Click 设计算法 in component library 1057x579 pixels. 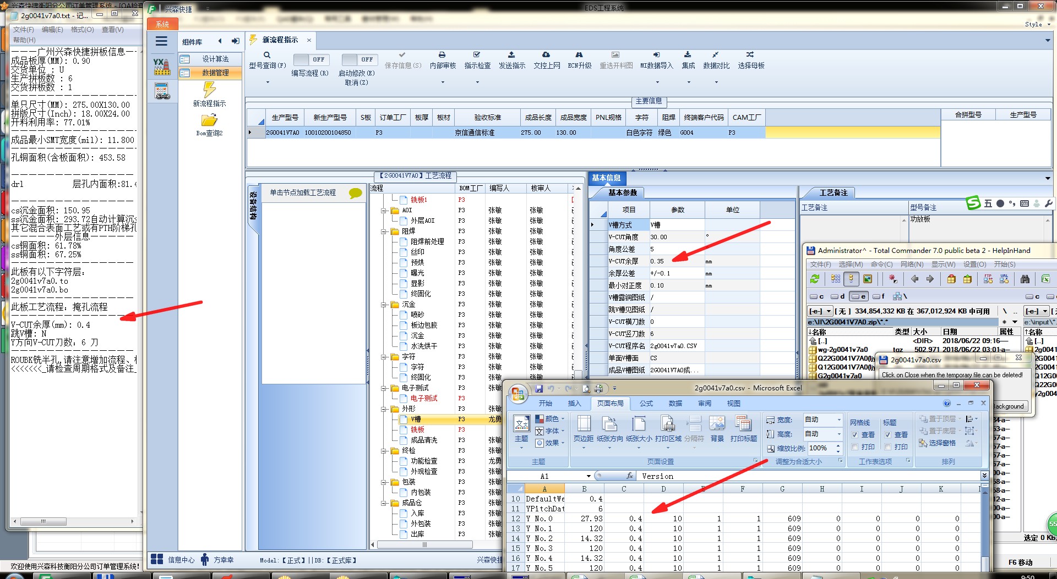coord(215,59)
